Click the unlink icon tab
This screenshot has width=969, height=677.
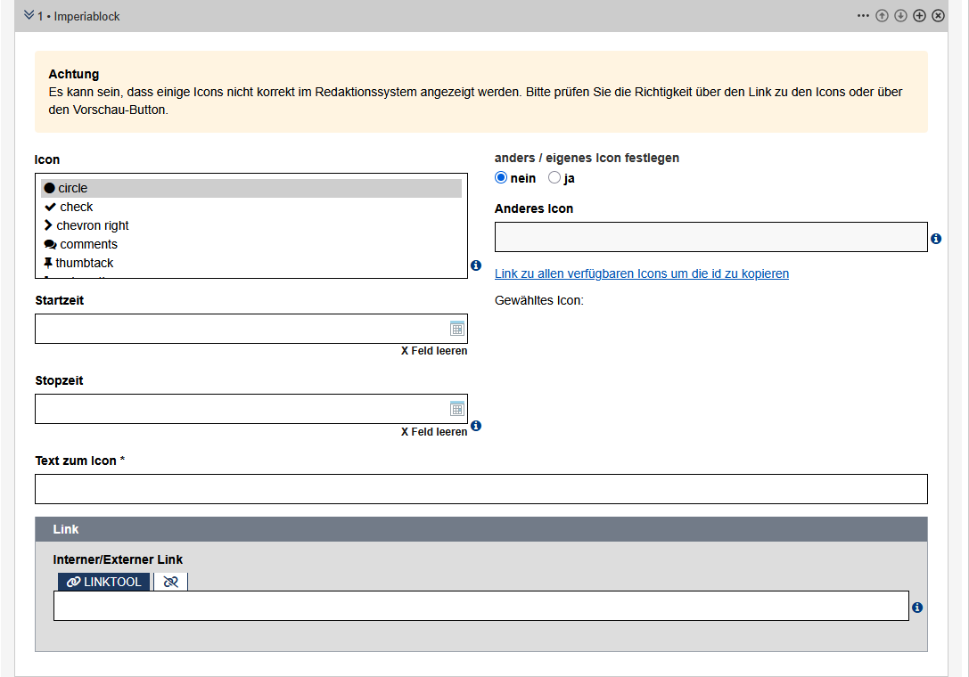[x=170, y=582]
